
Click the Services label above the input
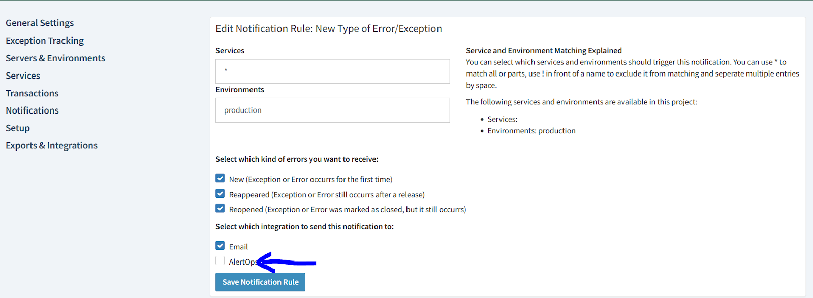coord(230,51)
